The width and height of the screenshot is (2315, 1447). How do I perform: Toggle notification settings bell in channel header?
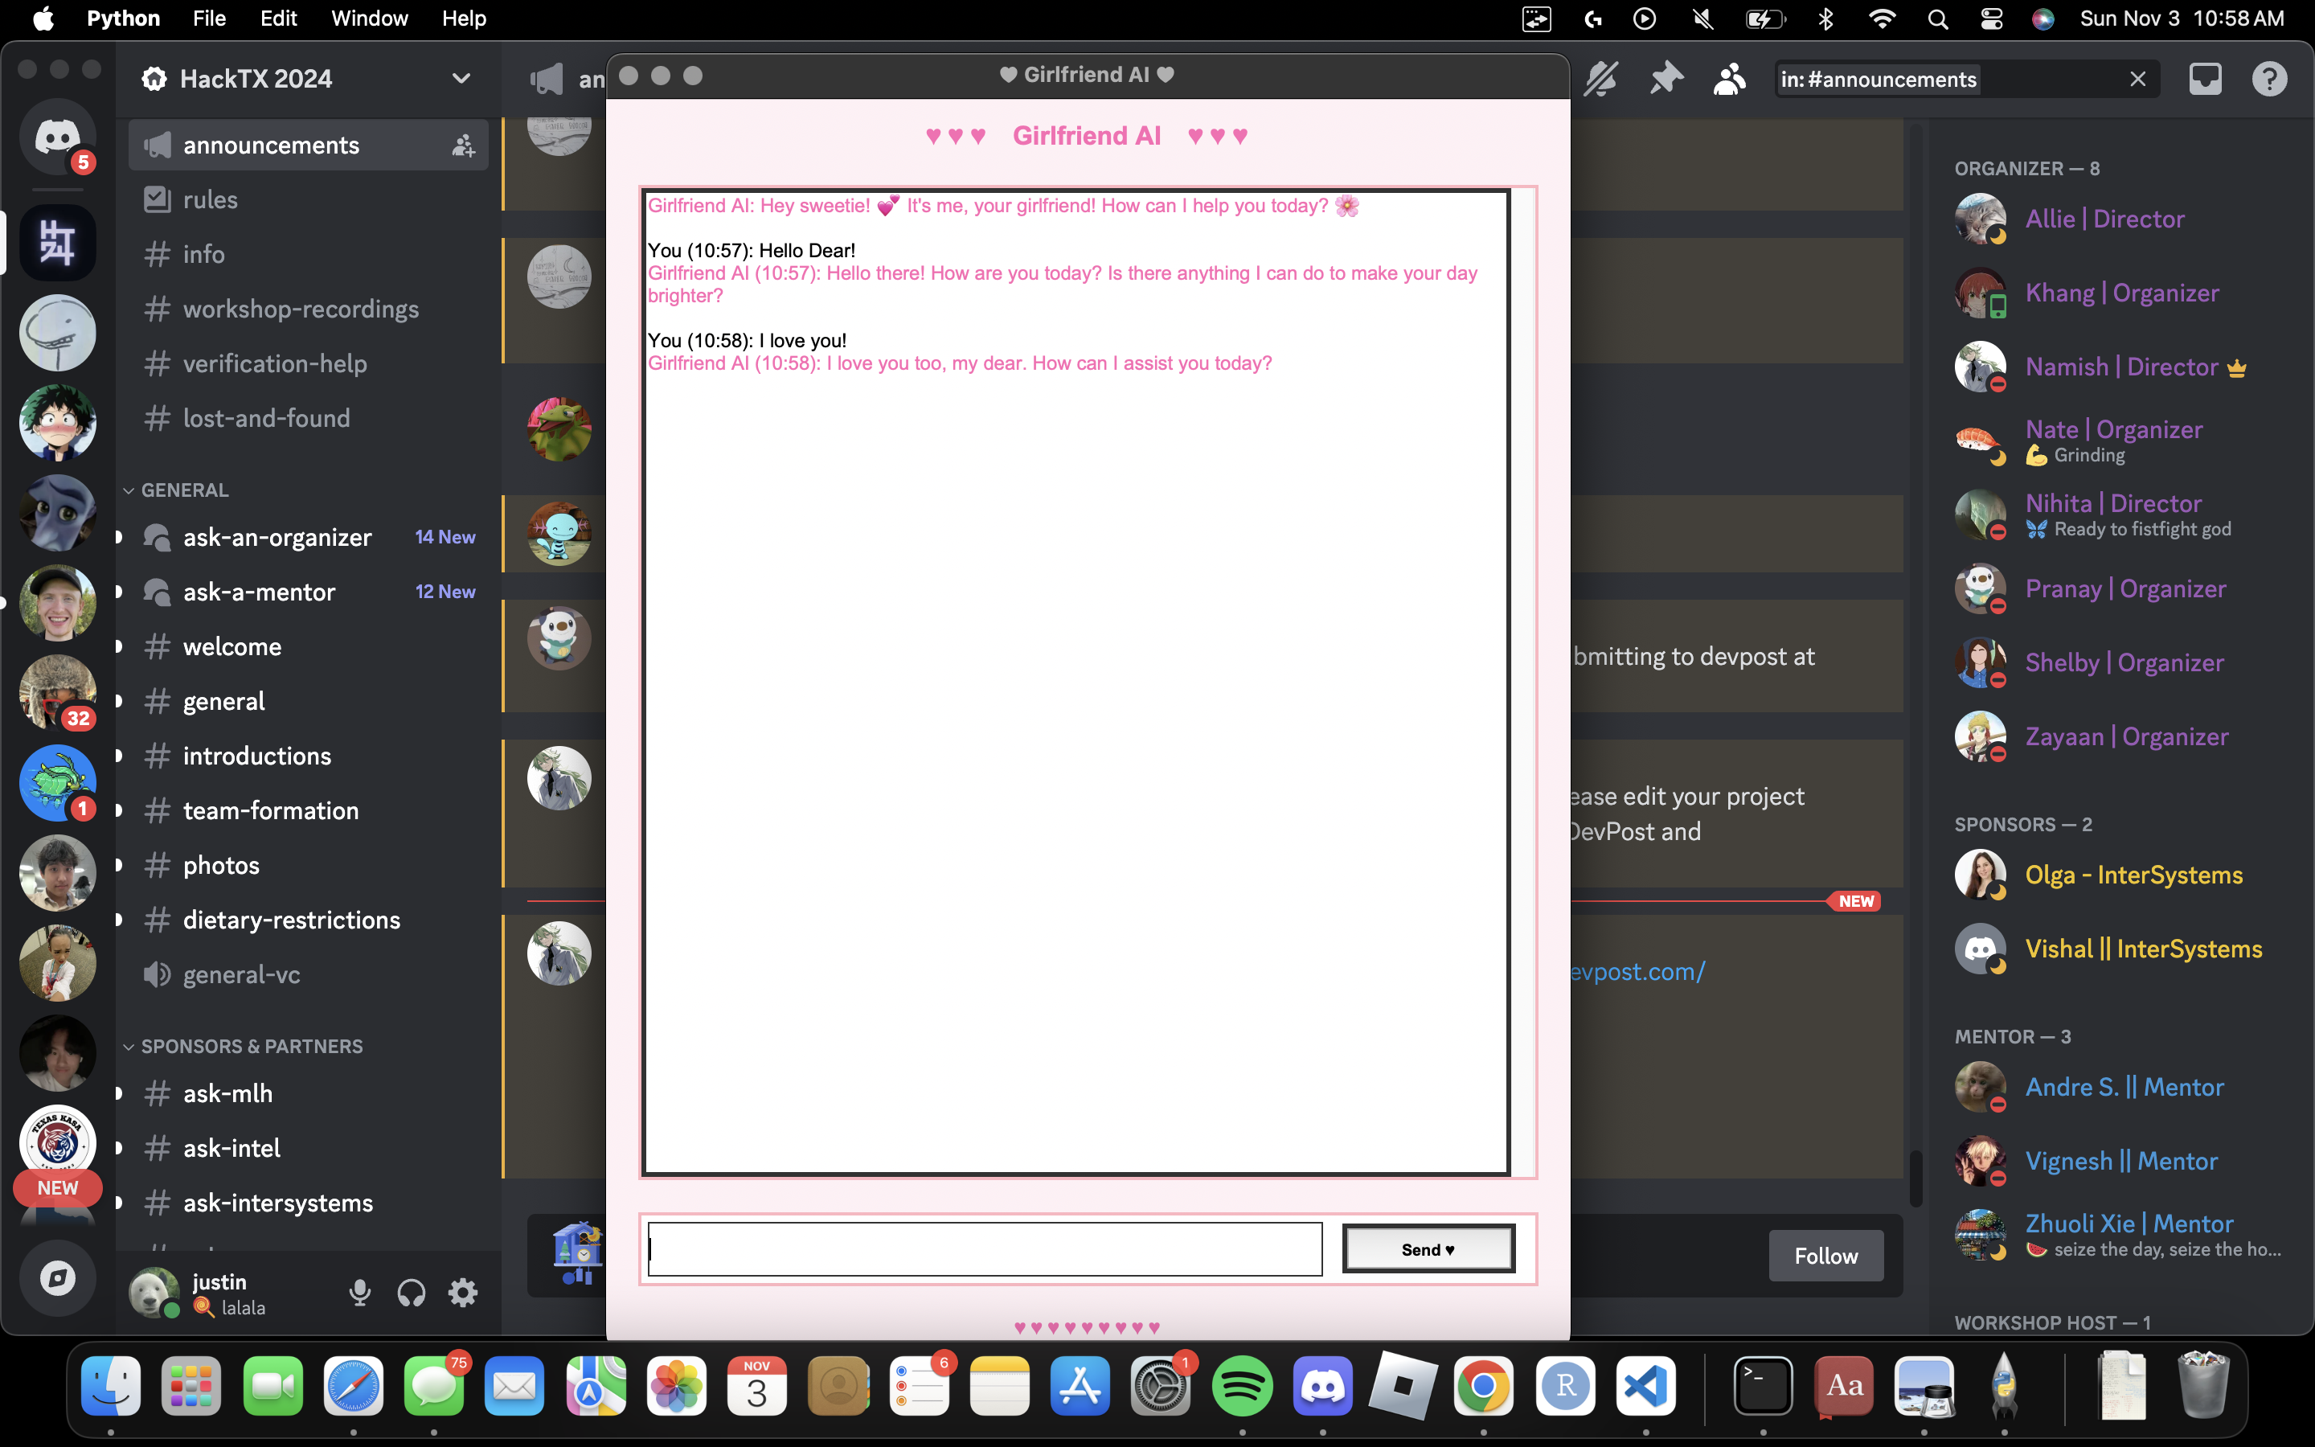[1600, 79]
